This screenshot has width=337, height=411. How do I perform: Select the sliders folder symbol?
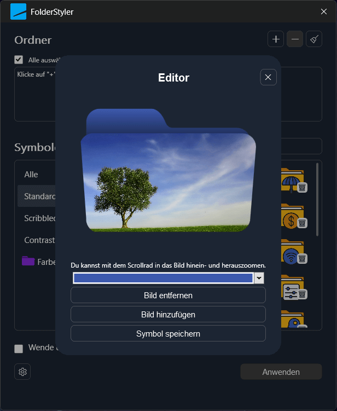click(290, 287)
